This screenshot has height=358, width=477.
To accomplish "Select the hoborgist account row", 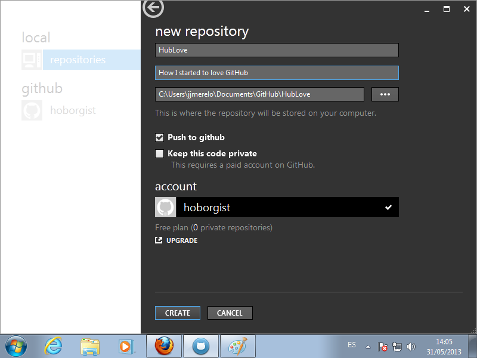I will coord(277,207).
